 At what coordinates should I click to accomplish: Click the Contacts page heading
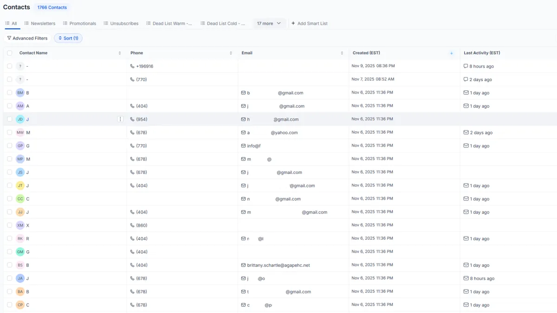(x=17, y=7)
